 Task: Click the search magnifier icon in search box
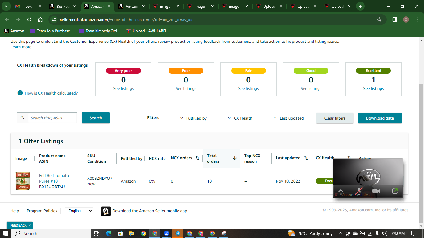coord(22,118)
